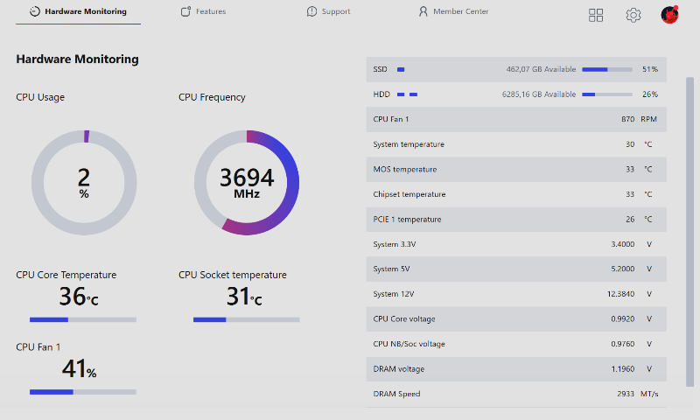Viewport: 700px width, 420px height.
Task: Click the Features tab icon
Action: [x=185, y=12]
